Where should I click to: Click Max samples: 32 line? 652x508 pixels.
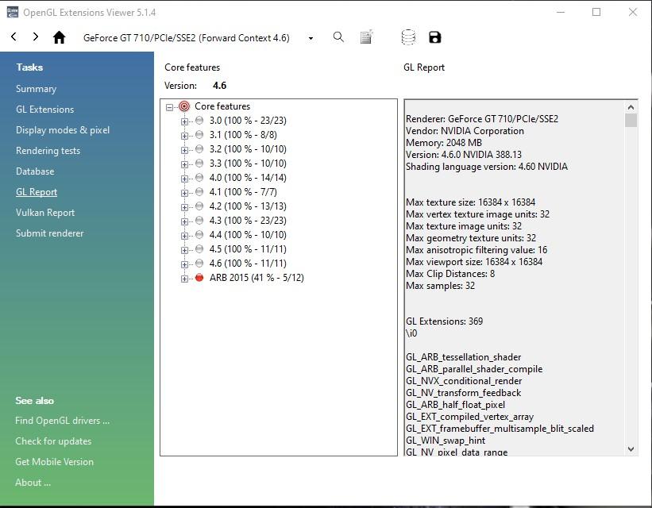[440, 286]
